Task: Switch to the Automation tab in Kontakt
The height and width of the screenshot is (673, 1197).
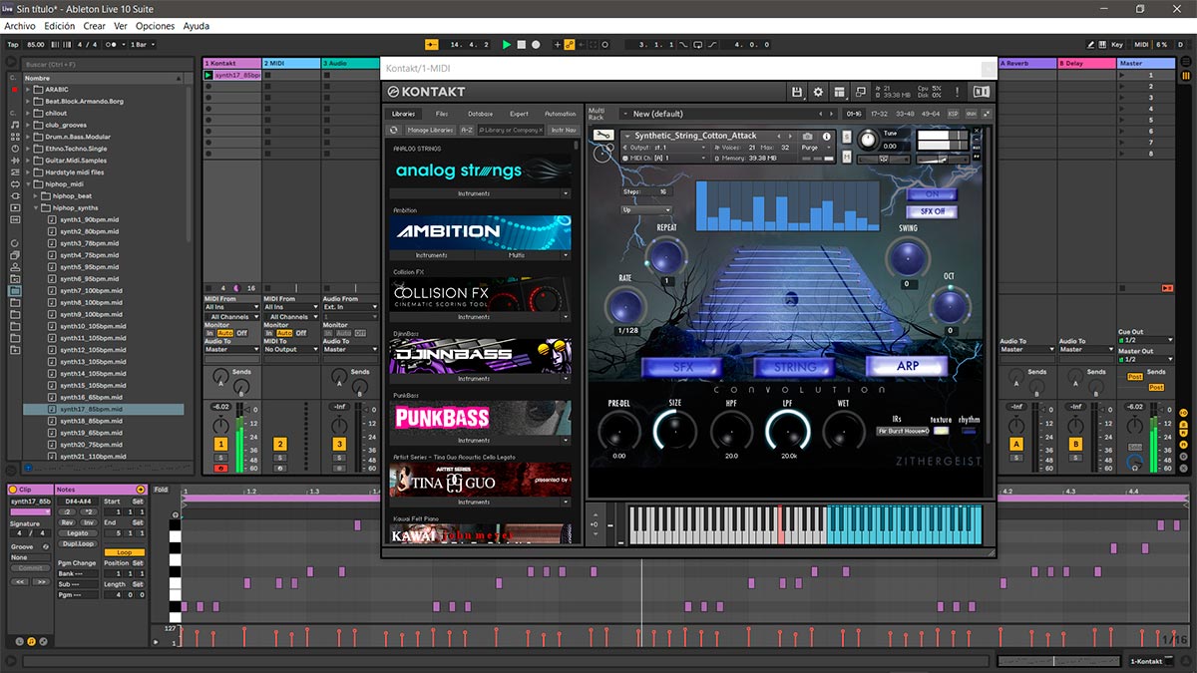Action: click(x=560, y=114)
